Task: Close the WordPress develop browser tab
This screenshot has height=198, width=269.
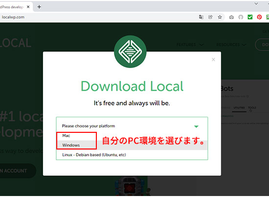Action: pos(28,7)
